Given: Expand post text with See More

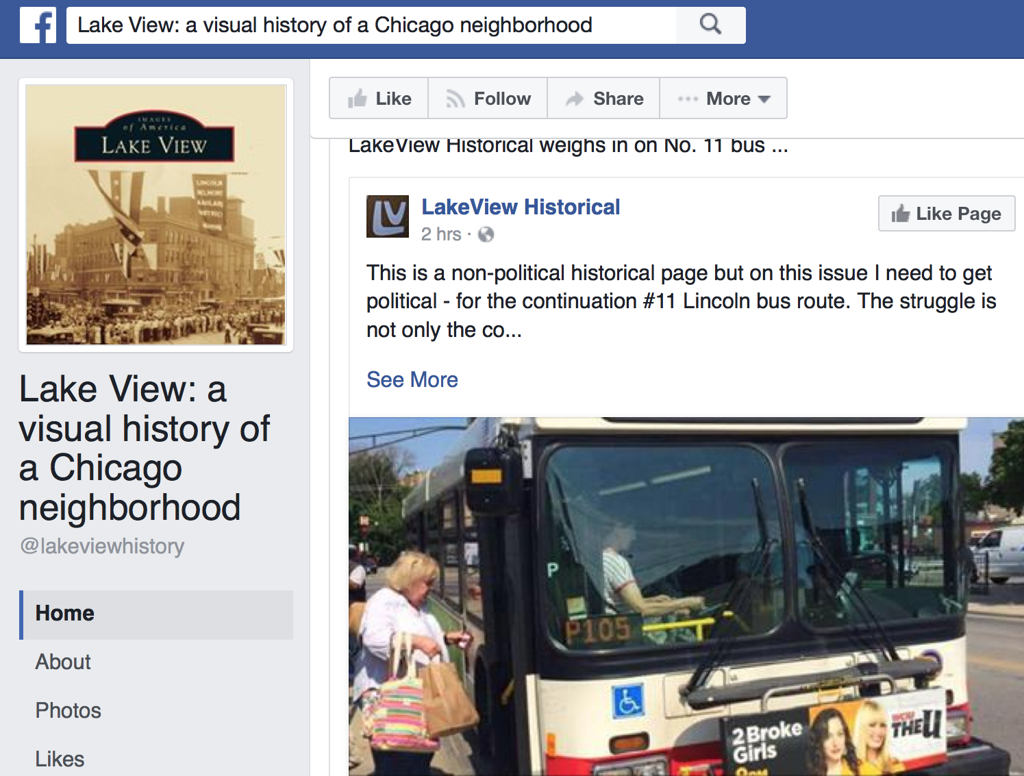Looking at the screenshot, I should 412,379.
